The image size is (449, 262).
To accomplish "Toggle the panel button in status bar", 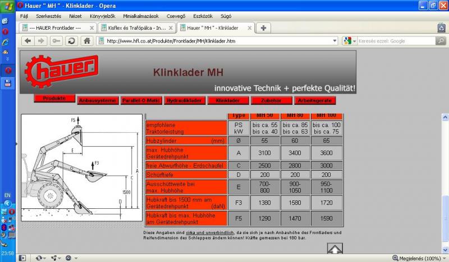I will 22,258.
